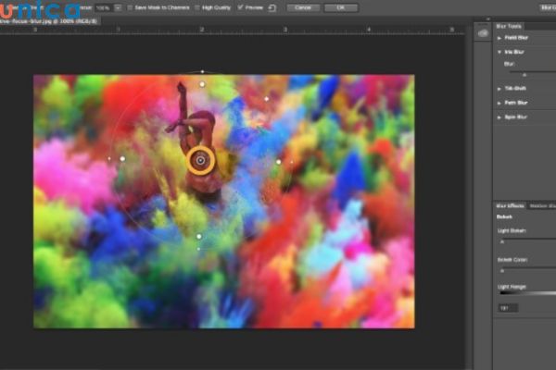Screen dimensions: 556x370
Task: Select the Blur Tools panel tab
Action: [509, 26]
